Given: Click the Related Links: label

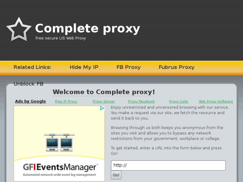Looking at the screenshot, I should pos(32,67).
